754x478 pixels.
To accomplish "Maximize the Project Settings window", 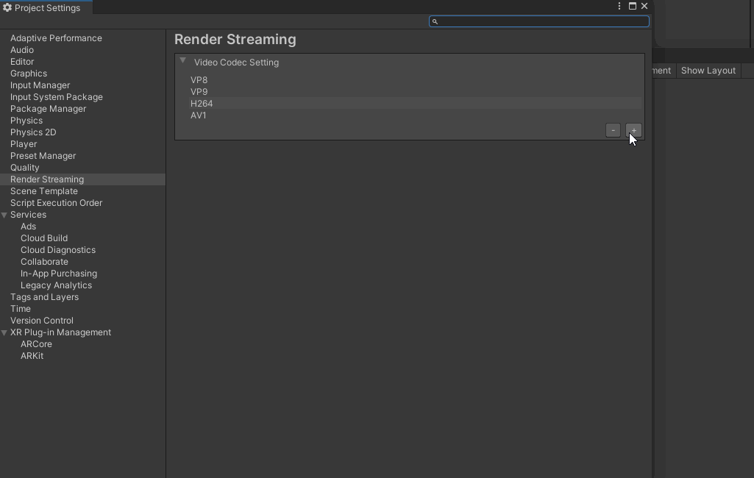I will [x=633, y=6].
